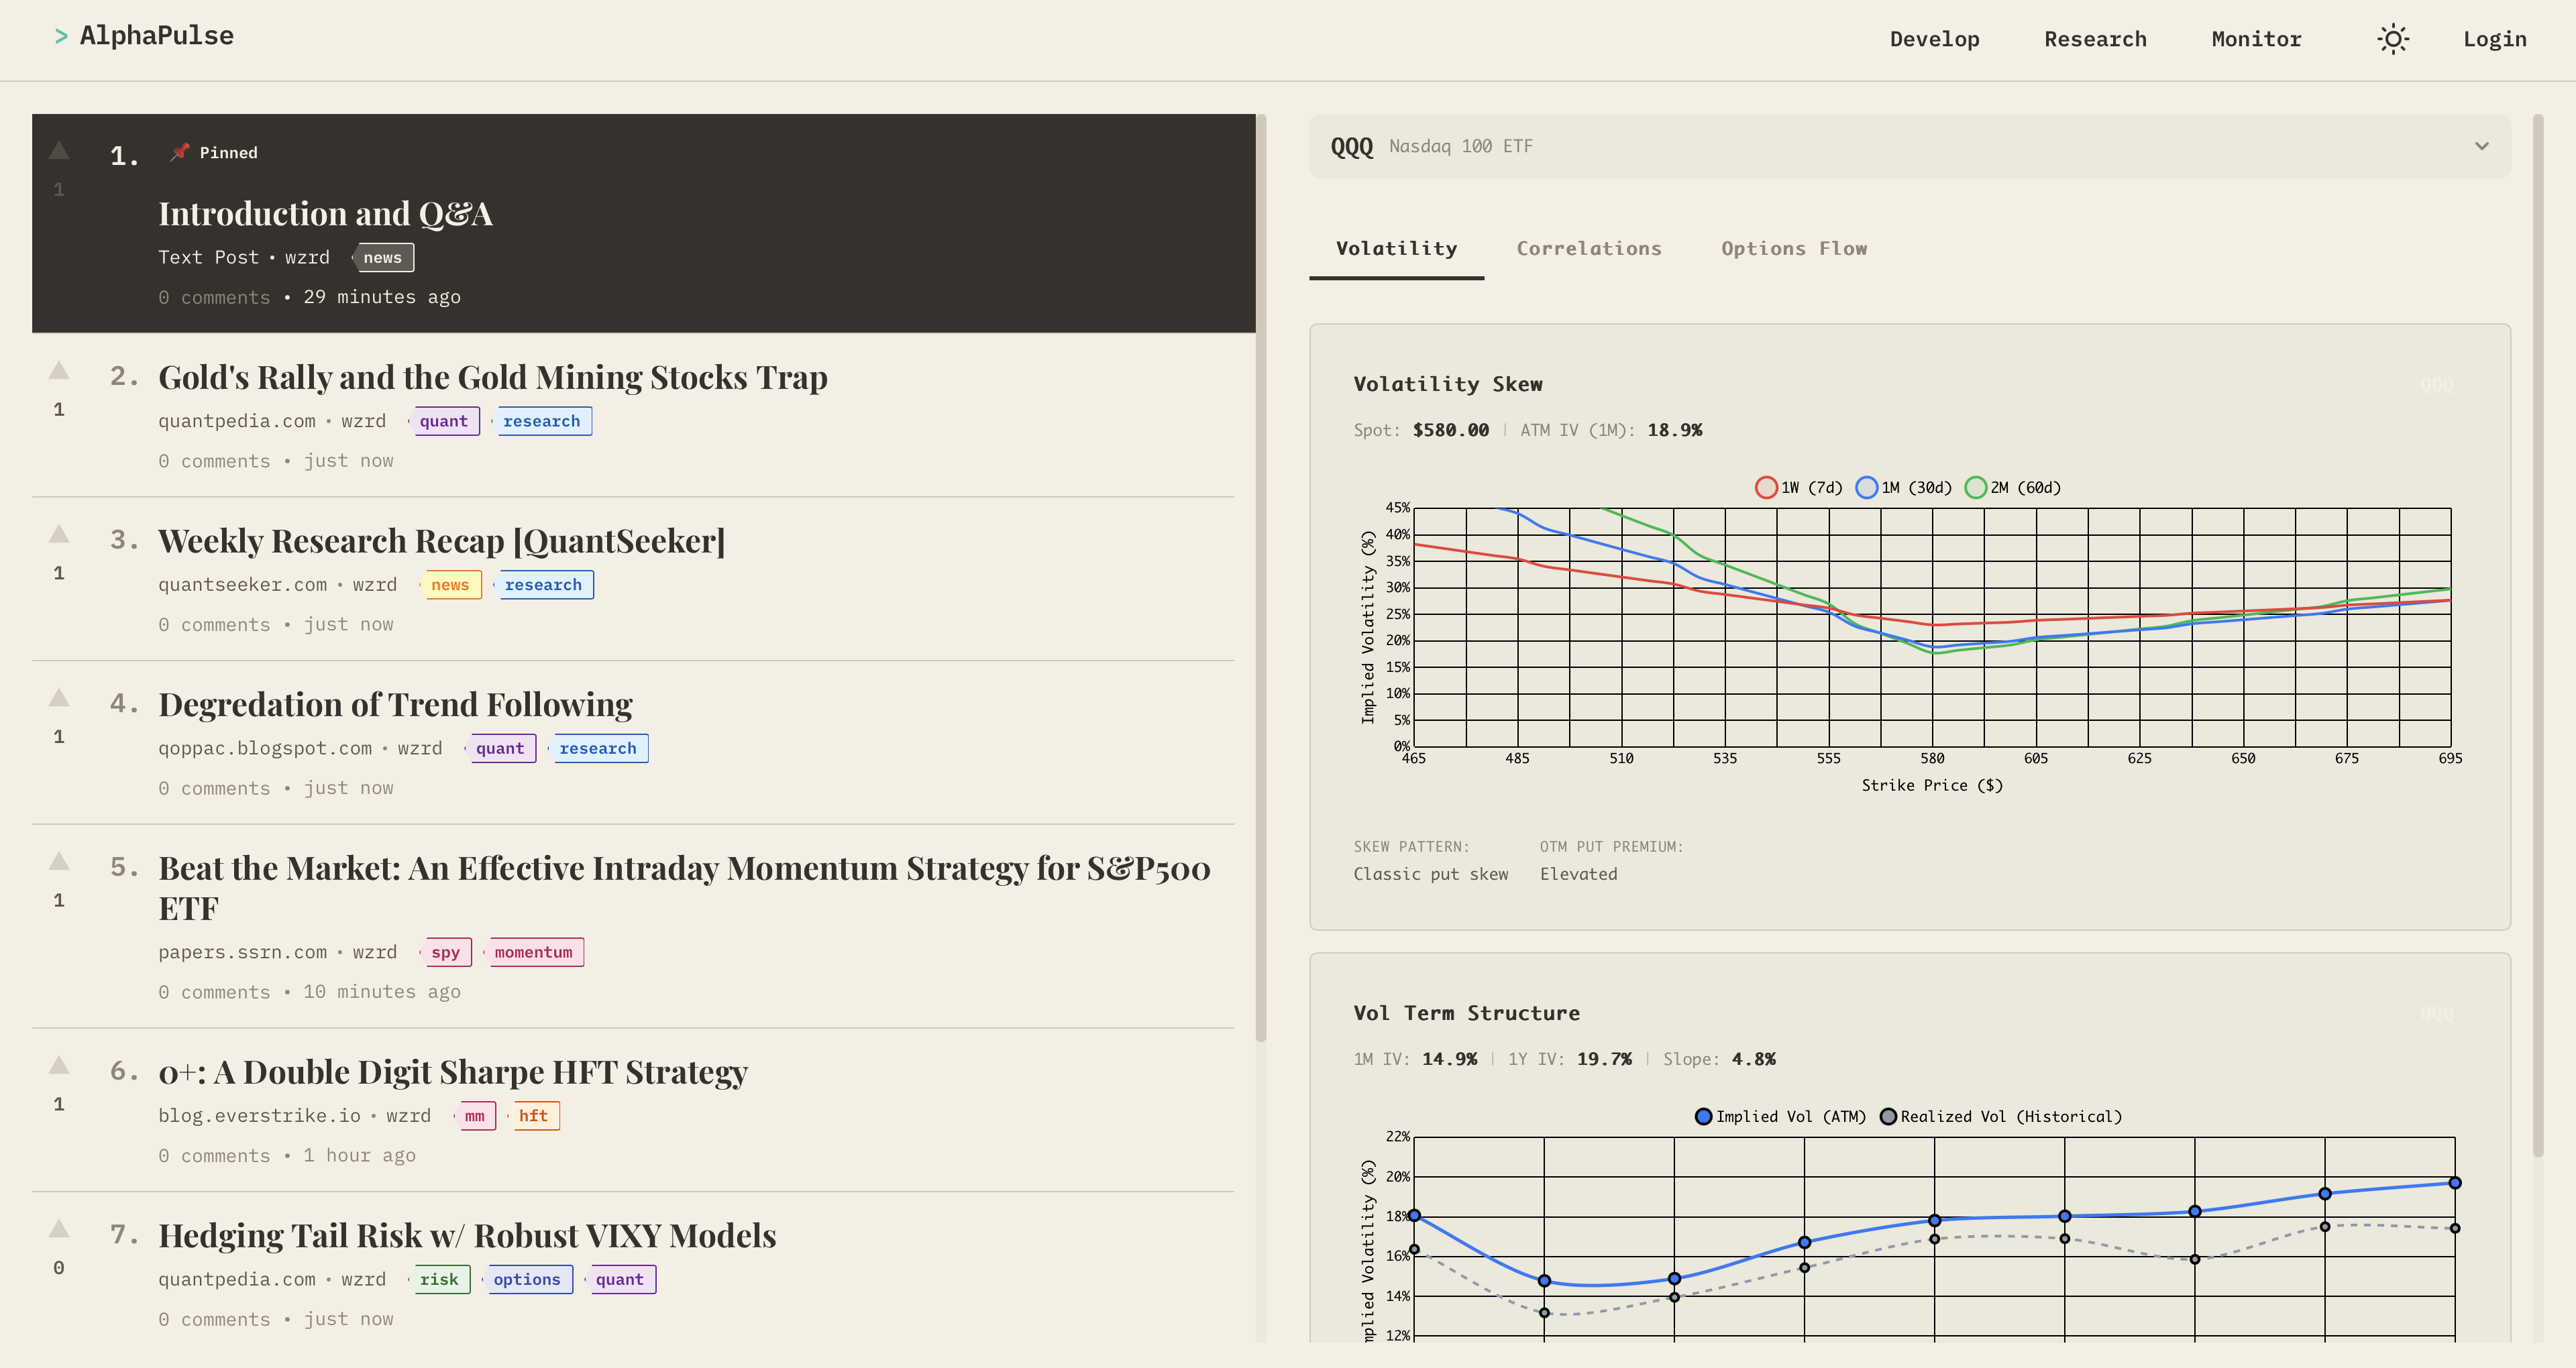Open the Research navigation menu
The image size is (2576, 1368).
(2095, 39)
